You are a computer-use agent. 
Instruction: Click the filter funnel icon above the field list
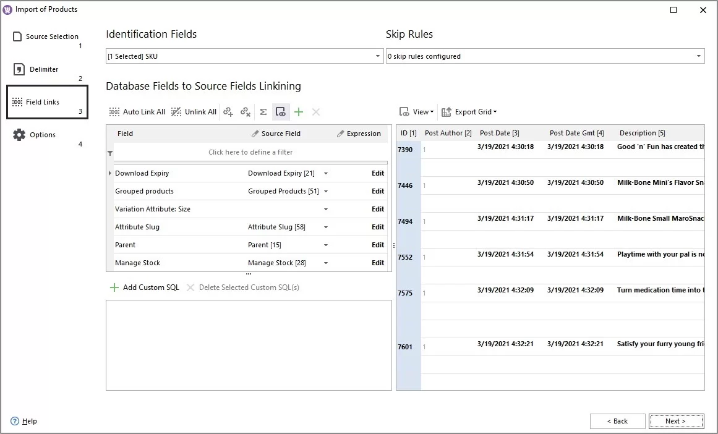(110, 152)
